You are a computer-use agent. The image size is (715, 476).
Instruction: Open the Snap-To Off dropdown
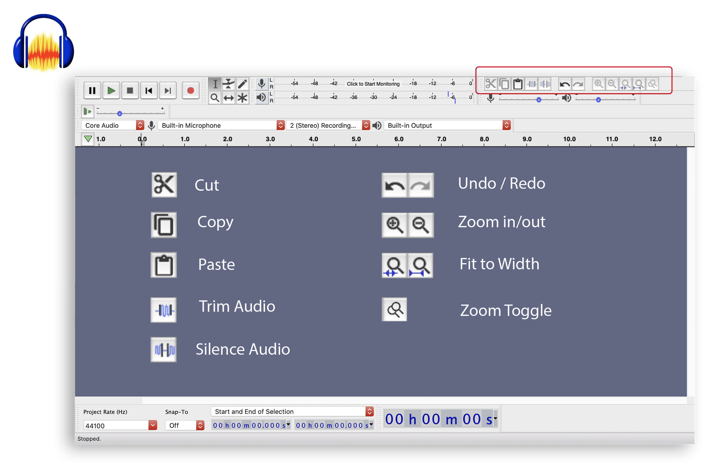tap(184, 426)
